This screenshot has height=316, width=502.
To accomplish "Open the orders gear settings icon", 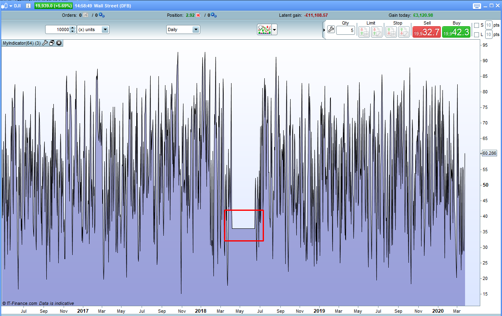I will (x=101, y=15).
